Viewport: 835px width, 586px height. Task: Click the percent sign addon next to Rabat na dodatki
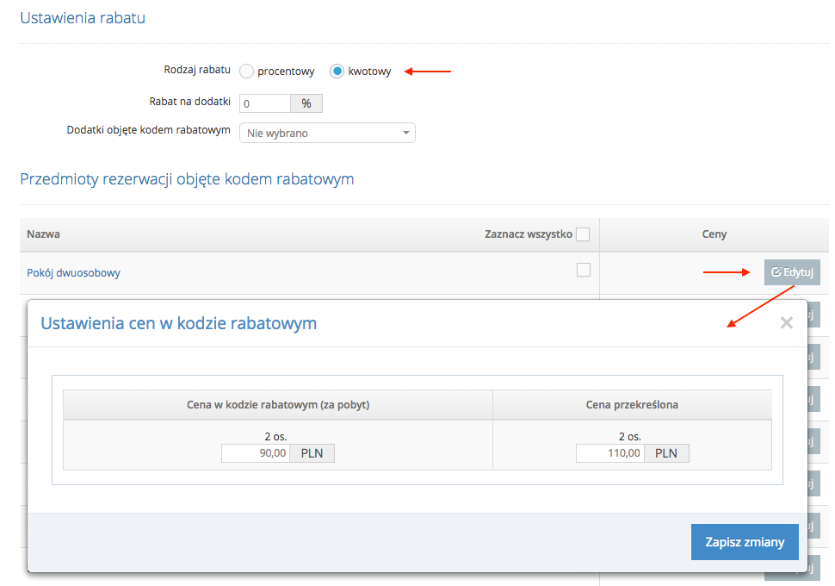[306, 103]
